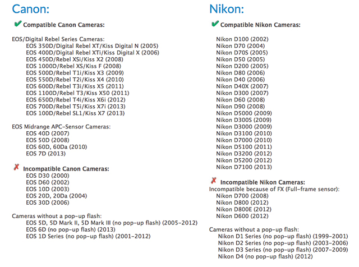Click EOS 7D (2013) entry
359x267 pixels.
point(46,154)
